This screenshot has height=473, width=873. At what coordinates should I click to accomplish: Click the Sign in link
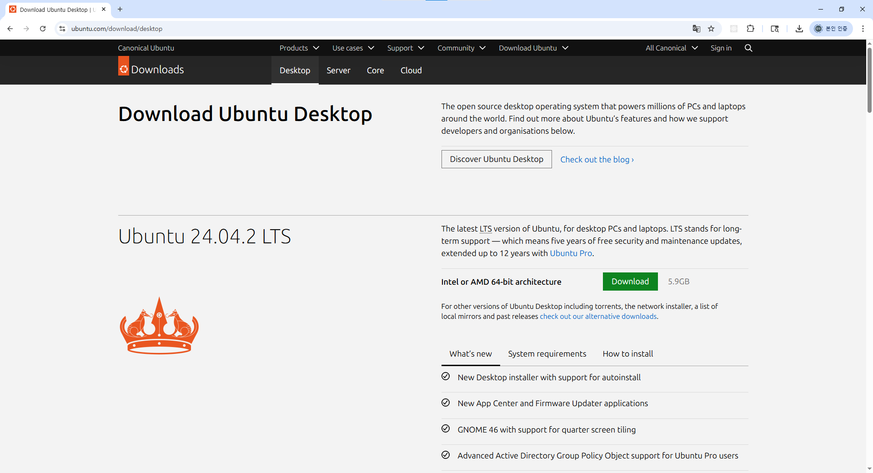[721, 48]
